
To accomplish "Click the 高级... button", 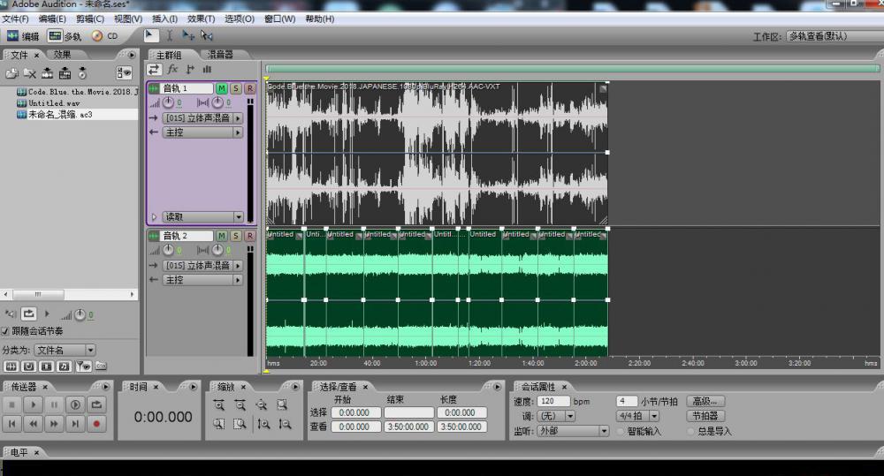I will click(705, 402).
